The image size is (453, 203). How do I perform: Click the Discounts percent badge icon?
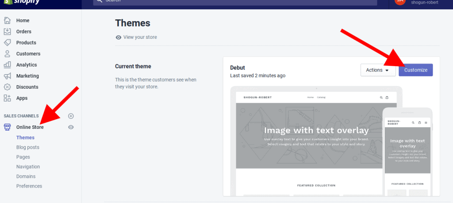pyautogui.click(x=7, y=87)
